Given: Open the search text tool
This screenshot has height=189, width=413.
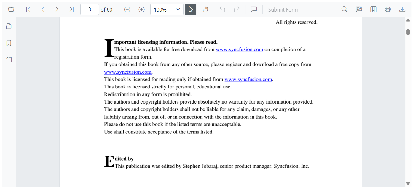Looking at the screenshot, I should (344, 9).
